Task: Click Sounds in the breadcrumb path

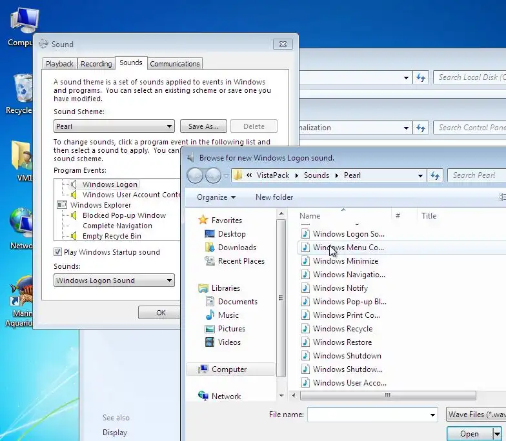Action: [x=316, y=175]
